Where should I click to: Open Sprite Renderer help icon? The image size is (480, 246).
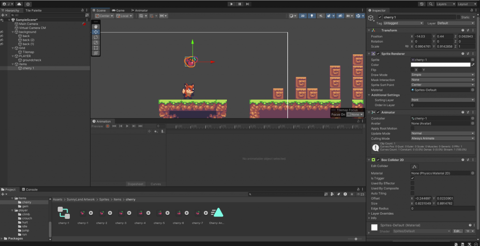(x=463, y=53)
